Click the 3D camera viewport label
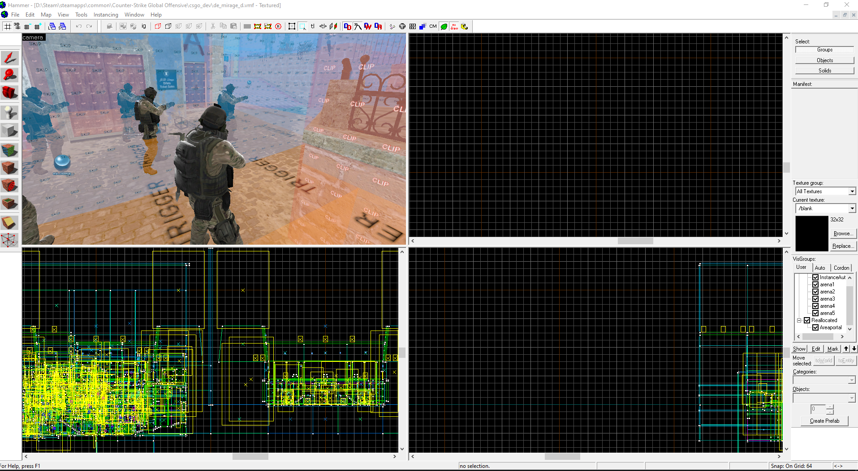The height and width of the screenshot is (471, 858). click(33, 38)
